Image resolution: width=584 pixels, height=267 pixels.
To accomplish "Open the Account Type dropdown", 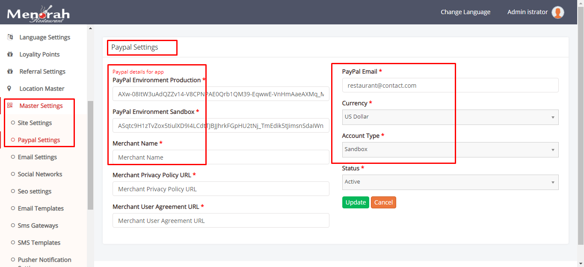I will 450,150.
